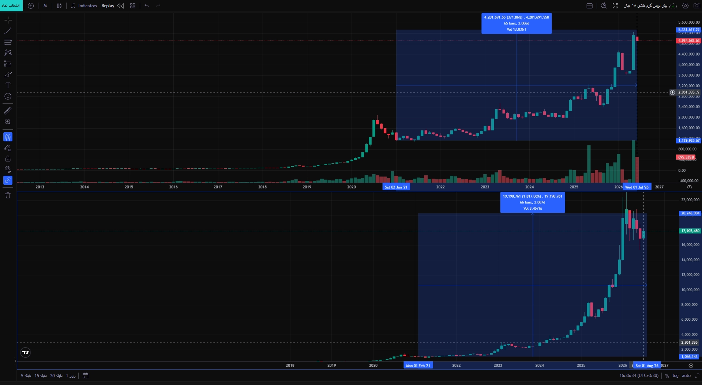This screenshot has height=385, width=702.
Task: Open the layout grid selector
Action: click(x=133, y=6)
